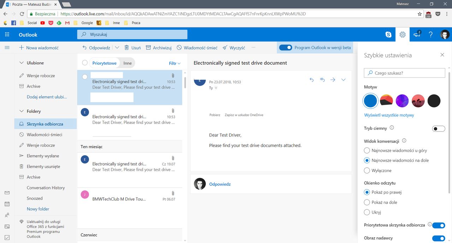Click the Nowa wiadomość button
452x243 pixels.
[x=38, y=48]
